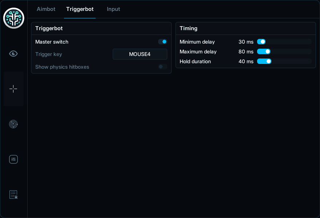This screenshot has height=218, width=320.
Task: Toggle the Master switch
Action: (x=163, y=41)
